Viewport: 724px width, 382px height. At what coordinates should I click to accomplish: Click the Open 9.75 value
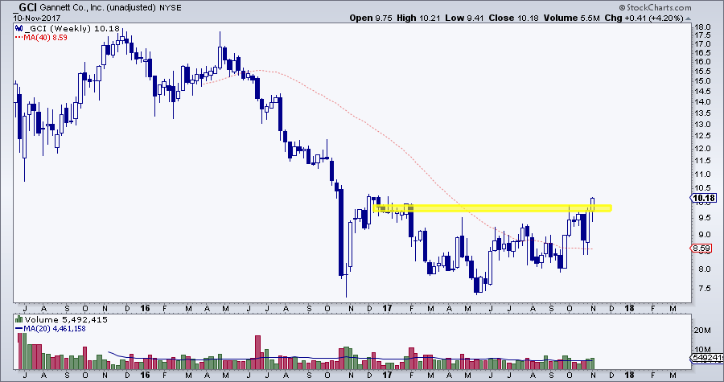[x=369, y=18]
